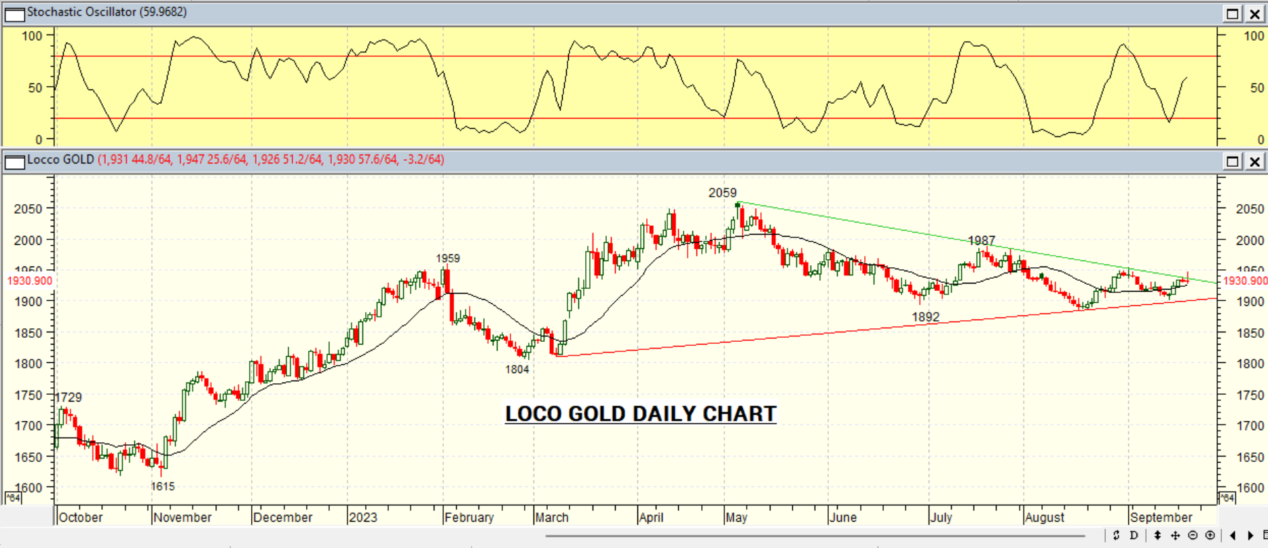Viewport: 1268px width, 548px height.
Task: Click the LOCO GOLD DAILY CHART text
Action: point(641,414)
